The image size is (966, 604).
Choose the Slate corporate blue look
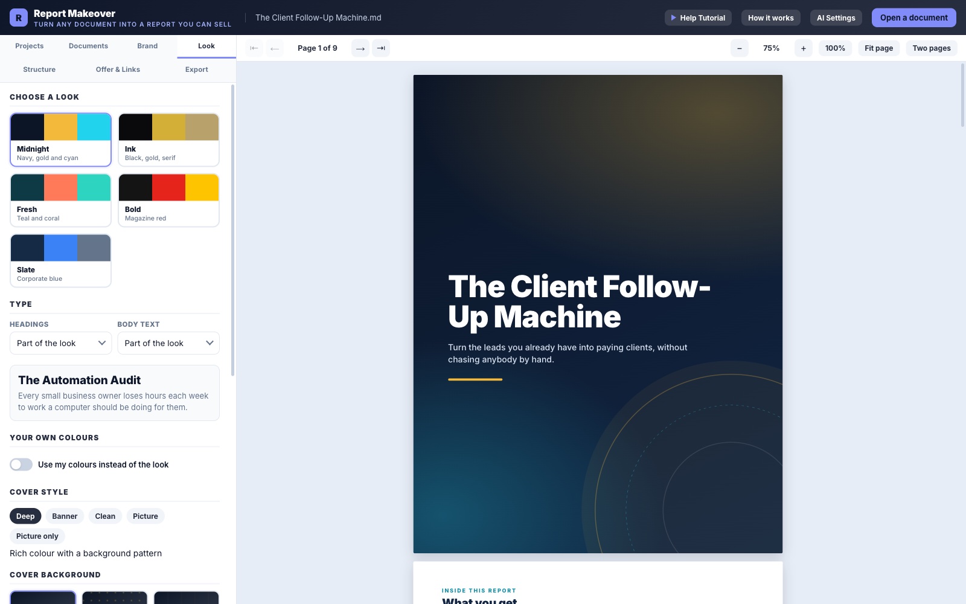[x=60, y=260]
